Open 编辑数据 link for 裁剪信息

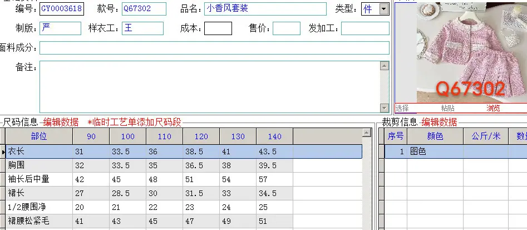439,122
